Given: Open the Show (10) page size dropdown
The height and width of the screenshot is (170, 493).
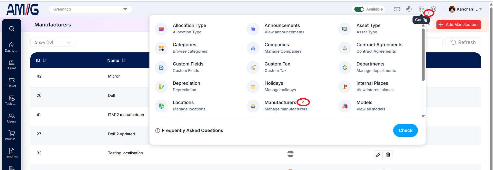Looking at the screenshot, I should pos(53,42).
